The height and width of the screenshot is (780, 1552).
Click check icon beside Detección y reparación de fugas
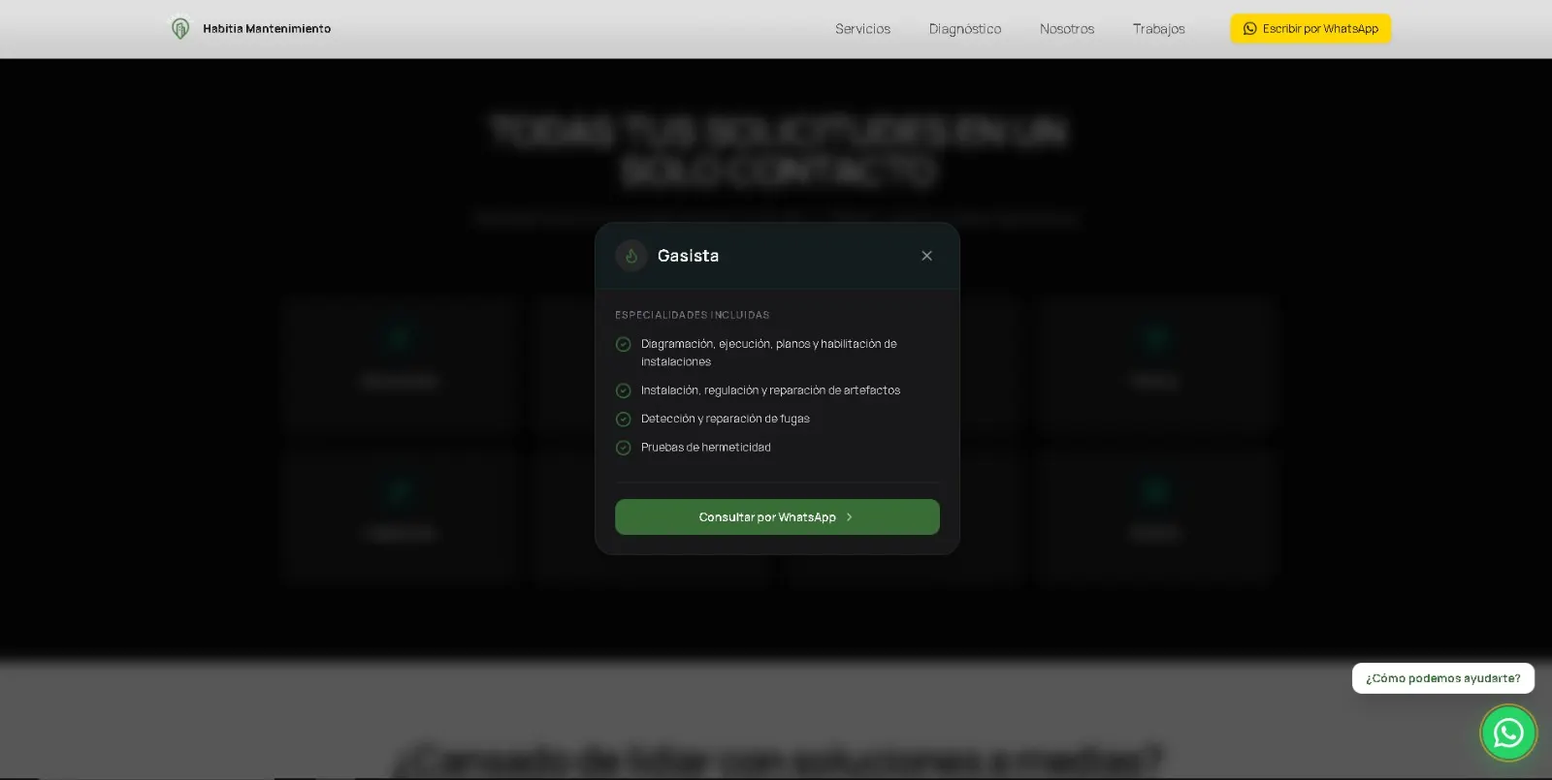[624, 419]
